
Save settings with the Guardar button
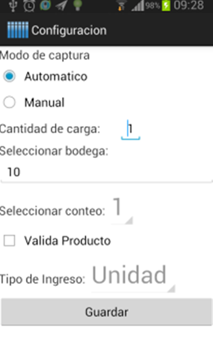(x=106, y=312)
